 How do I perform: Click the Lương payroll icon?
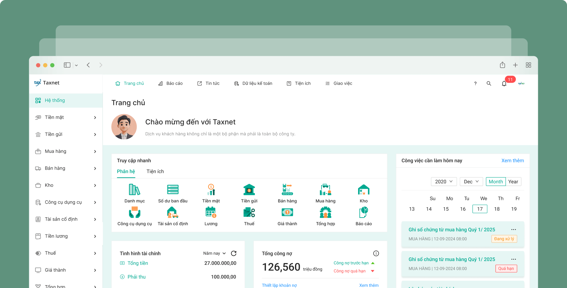tap(211, 213)
